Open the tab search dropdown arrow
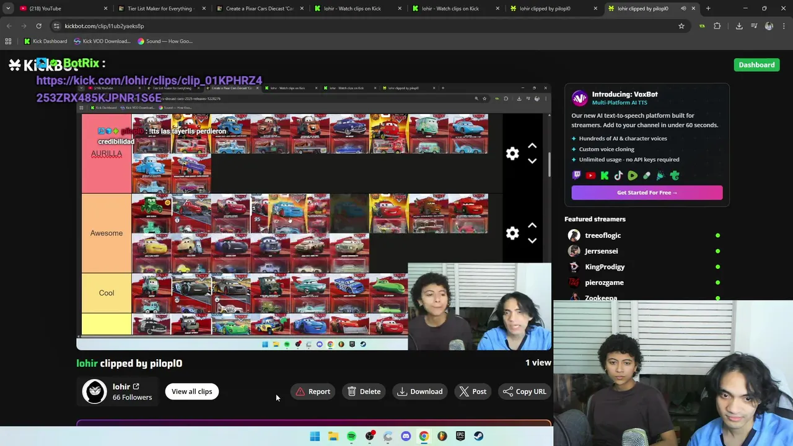Viewport: 793px width, 446px height. point(7,9)
